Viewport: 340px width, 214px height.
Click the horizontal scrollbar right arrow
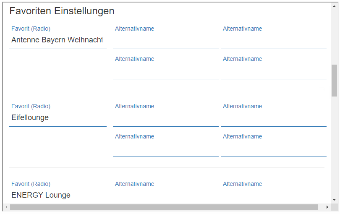327,207
